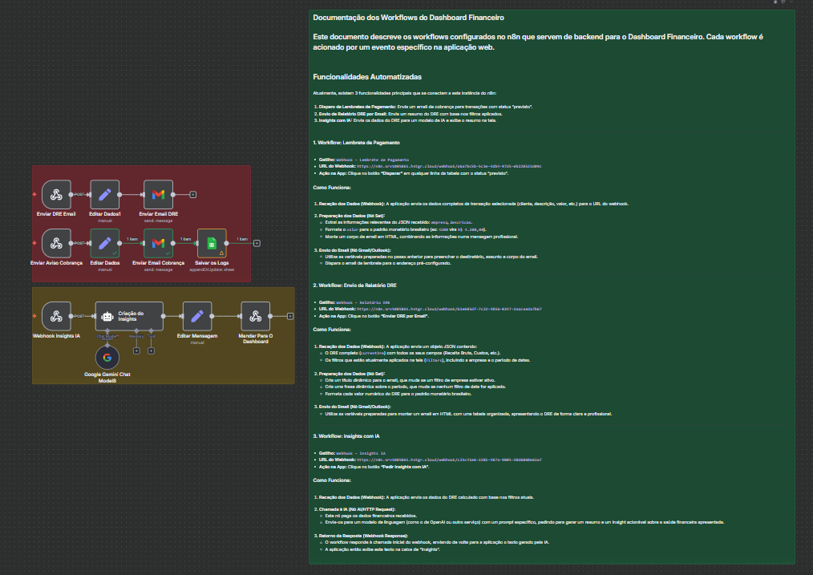813x575 pixels.
Task: Add a Tool sub-node to the AI agent
Action: tap(152, 350)
